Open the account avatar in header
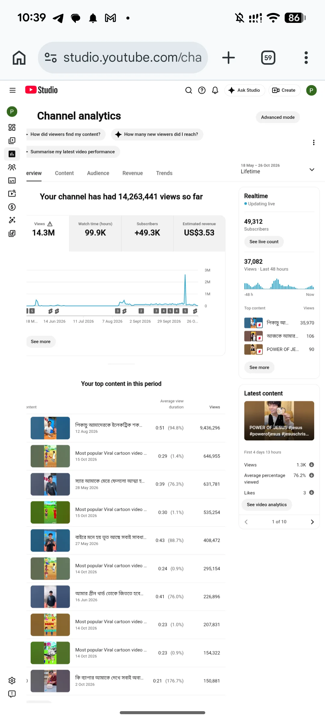The height and width of the screenshot is (722, 325). 311,90
